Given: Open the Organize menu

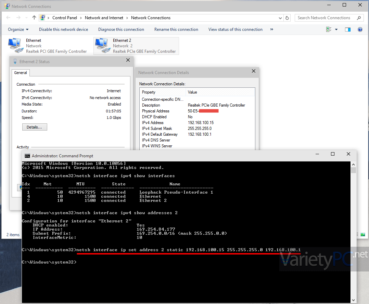Looking at the screenshot, I should (x=18, y=29).
